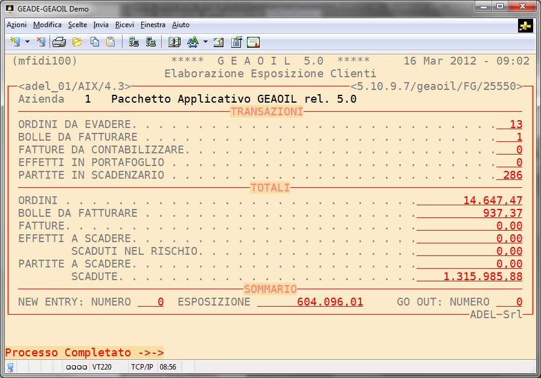Click the TCP/IP status bar indicator
The image size is (541, 378).
[x=142, y=367]
